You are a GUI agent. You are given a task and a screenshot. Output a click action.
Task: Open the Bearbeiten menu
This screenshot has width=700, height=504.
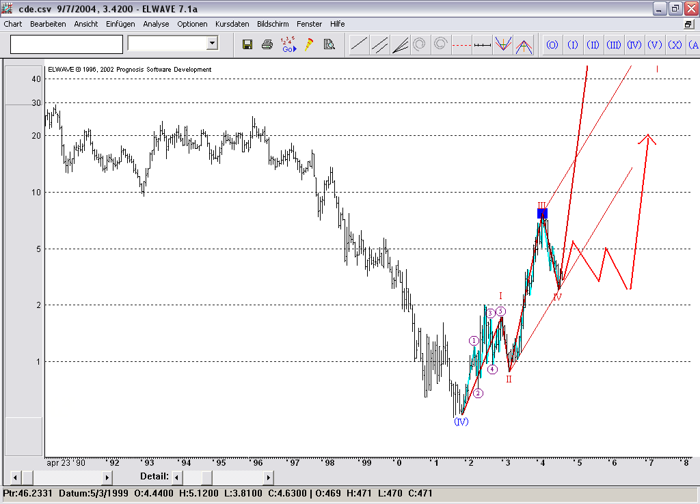(48, 24)
